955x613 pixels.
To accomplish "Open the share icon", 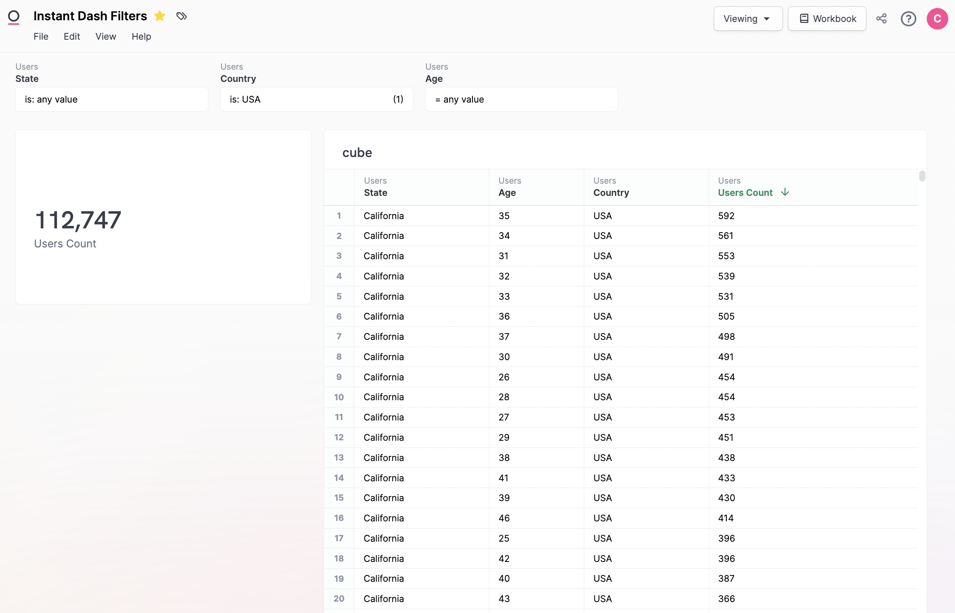I will click(881, 19).
